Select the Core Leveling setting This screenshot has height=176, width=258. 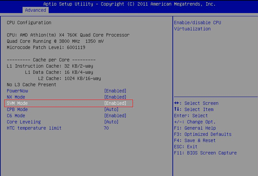tap(24, 122)
